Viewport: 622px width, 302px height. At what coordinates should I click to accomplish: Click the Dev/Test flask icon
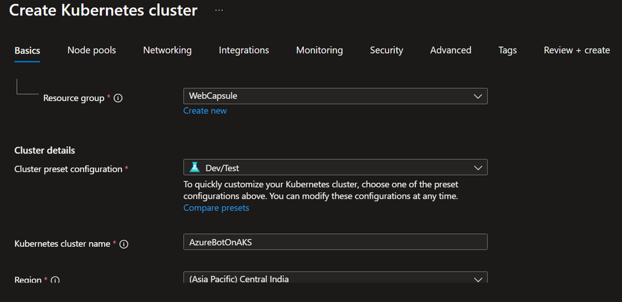[x=194, y=168]
